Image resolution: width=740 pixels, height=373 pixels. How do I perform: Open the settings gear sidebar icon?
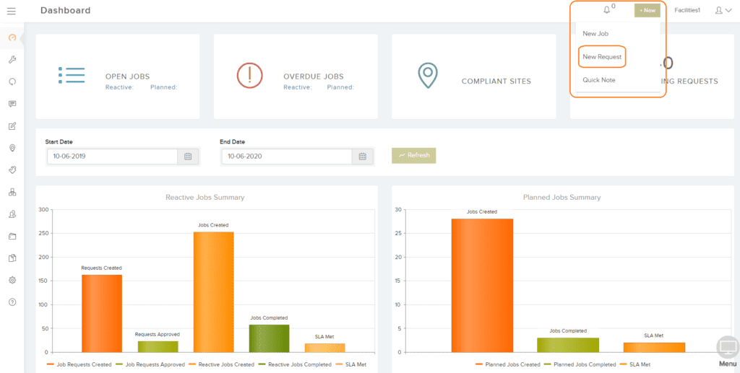click(x=12, y=280)
